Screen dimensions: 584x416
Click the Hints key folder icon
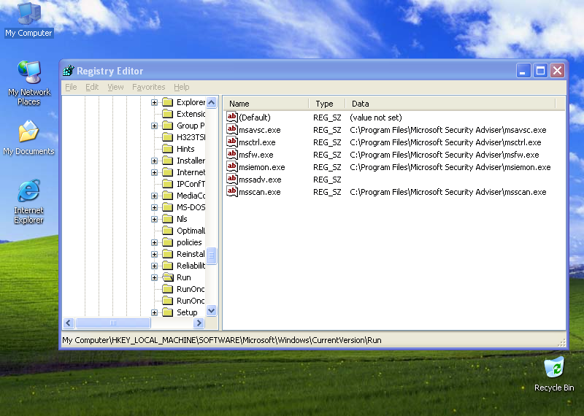[x=168, y=149]
